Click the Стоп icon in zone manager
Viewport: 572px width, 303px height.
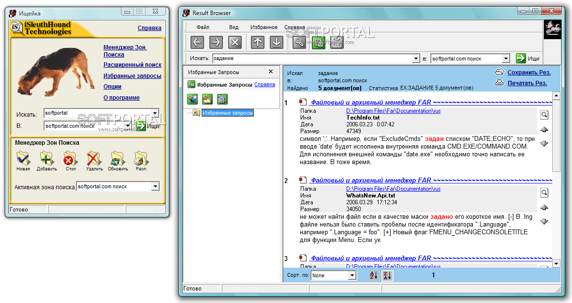70,158
